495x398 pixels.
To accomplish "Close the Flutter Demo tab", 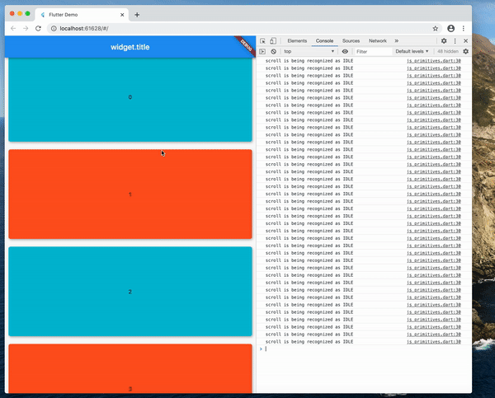I will coord(122,15).
